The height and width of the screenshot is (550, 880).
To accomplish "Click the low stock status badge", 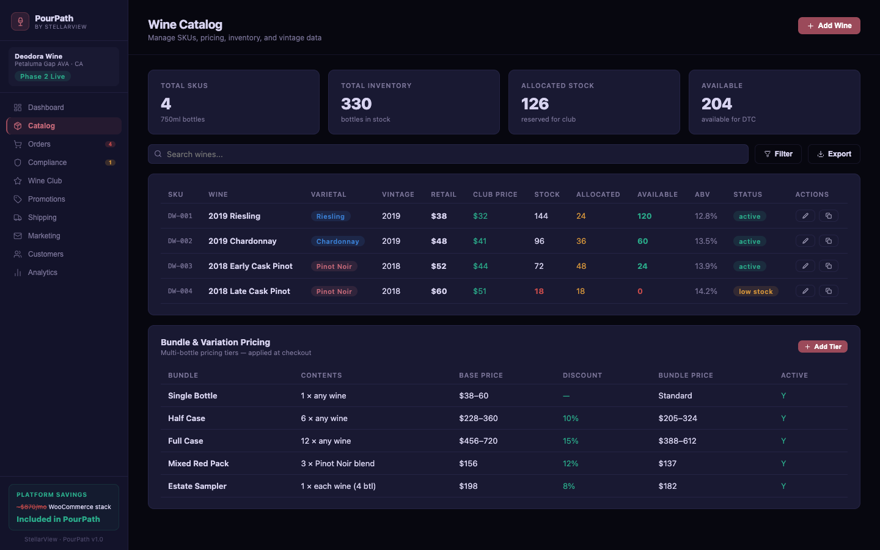I will (x=755, y=291).
